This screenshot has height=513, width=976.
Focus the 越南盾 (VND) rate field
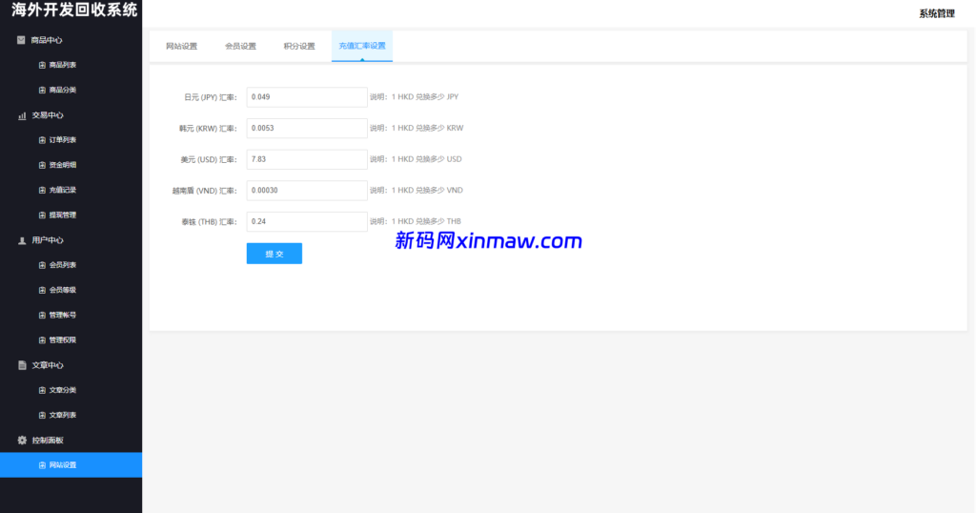pyautogui.click(x=307, y=191)
